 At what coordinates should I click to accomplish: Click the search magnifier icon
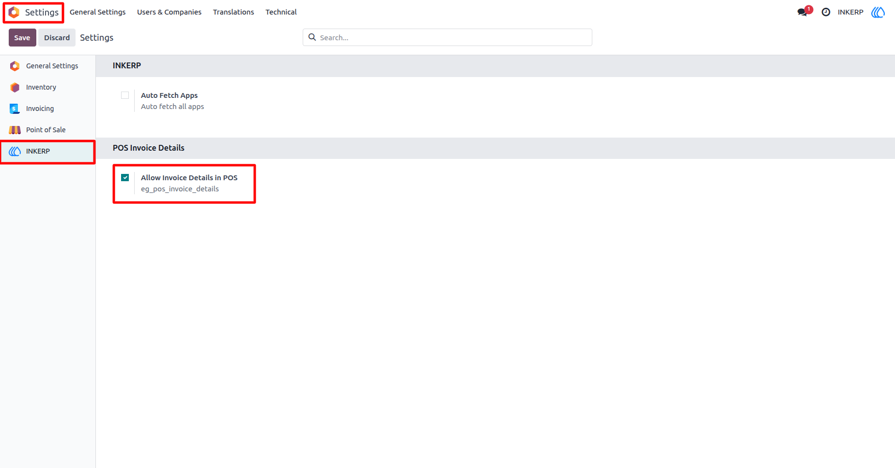pos(312,37)
